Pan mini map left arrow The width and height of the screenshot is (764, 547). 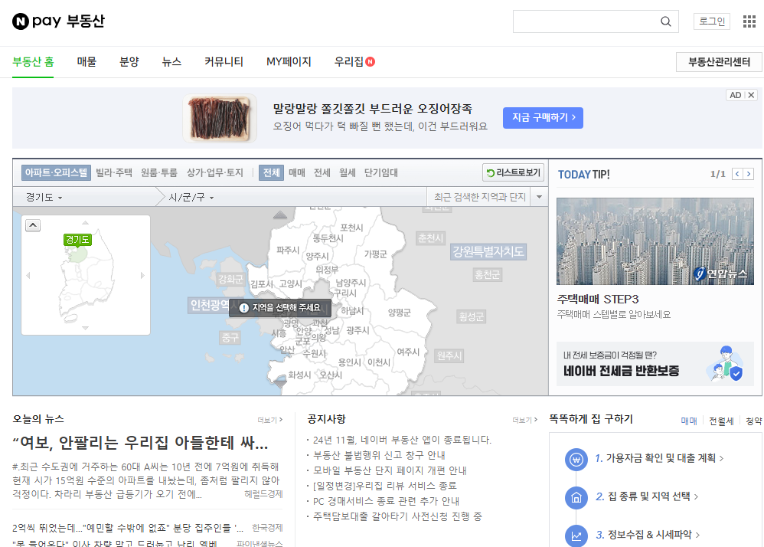pyautogui.click(x=28, y=276)
